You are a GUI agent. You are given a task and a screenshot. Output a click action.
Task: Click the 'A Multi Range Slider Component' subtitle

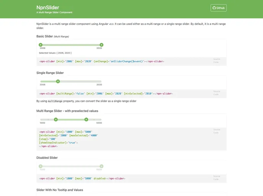coord(54,12)
